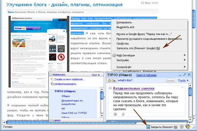Select the TYPO3 (Общее) notebook
The width and height of the screenshot is (197, 131).
[x=65, y=91]
